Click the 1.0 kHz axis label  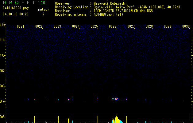2,55
